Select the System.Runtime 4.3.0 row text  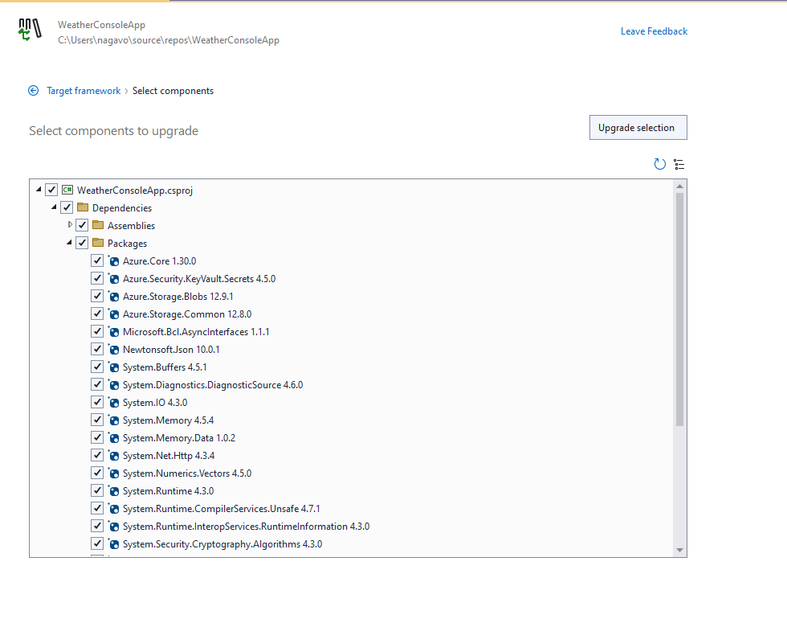click(168, 491)
